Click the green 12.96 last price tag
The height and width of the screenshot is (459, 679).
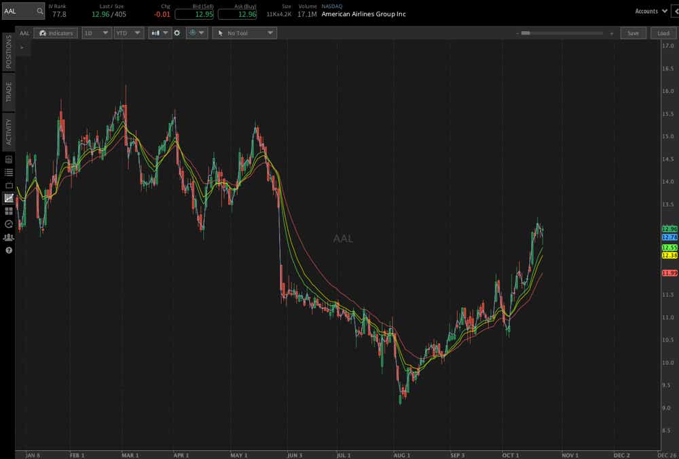pyautogui.click(x=669, y=229)
